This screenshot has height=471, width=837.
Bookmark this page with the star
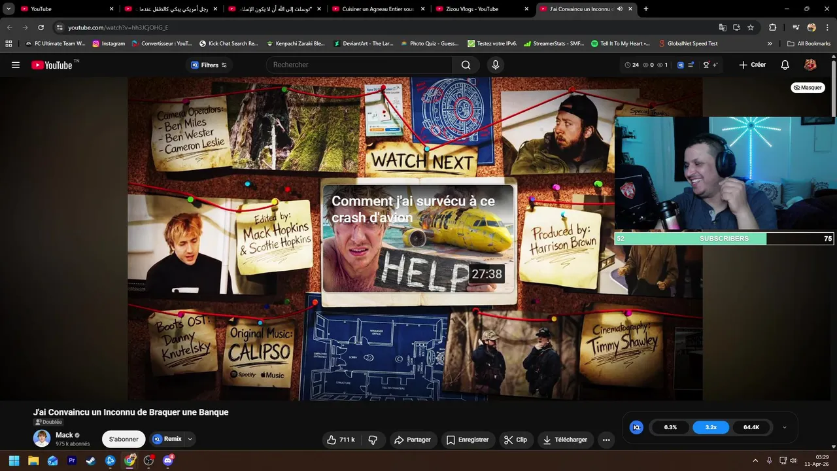pyautogui.click(x=751, y=27)
